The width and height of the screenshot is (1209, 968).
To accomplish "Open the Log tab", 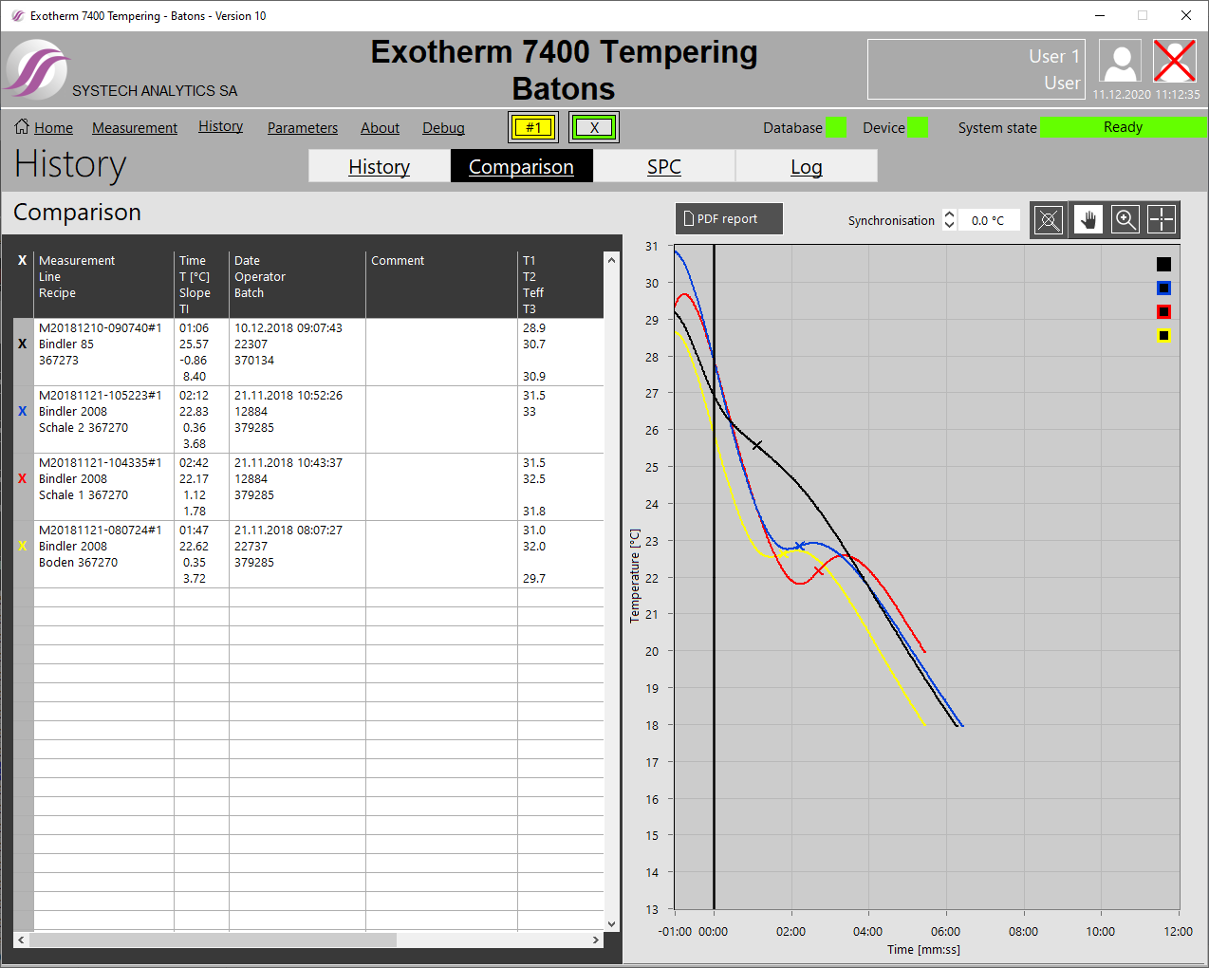I will pos(807,166).
